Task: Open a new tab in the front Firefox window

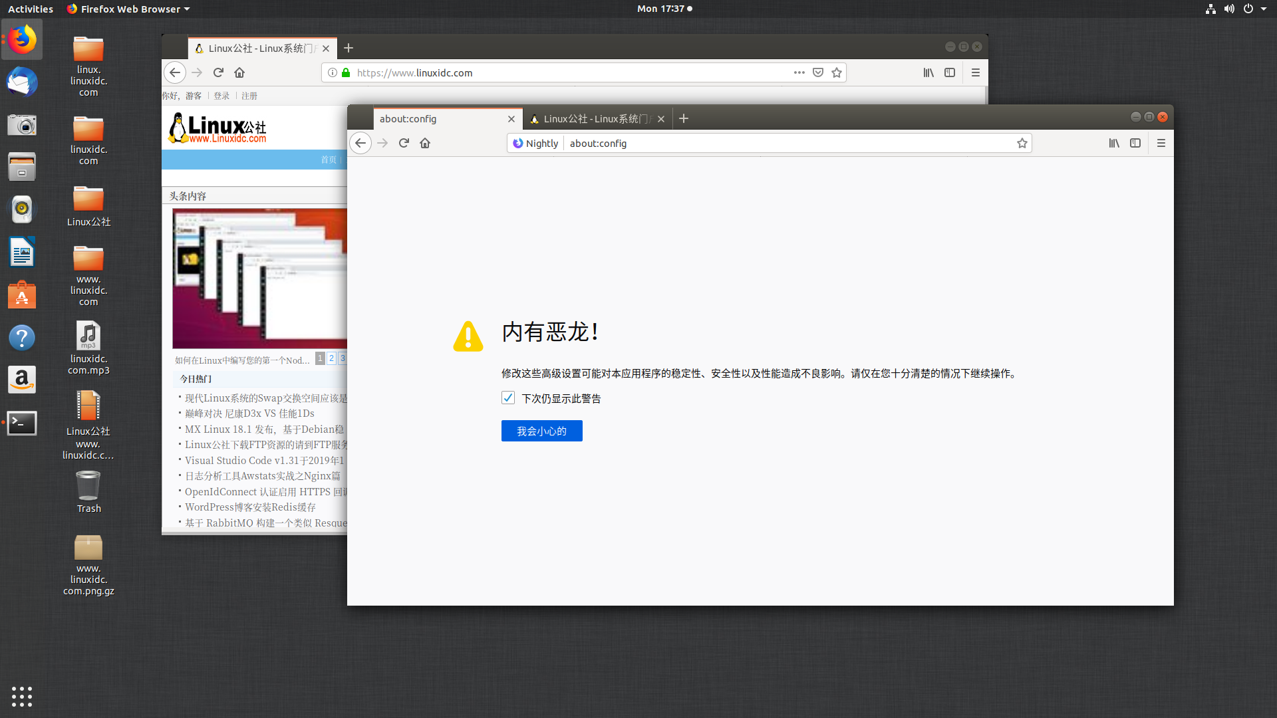Action: [x=684, y=118]
